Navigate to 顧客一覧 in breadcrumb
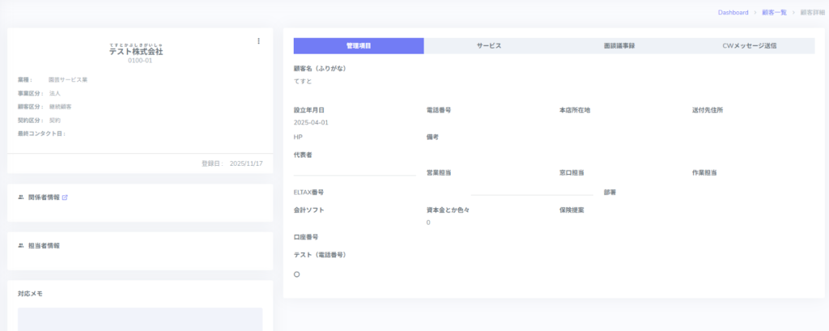The height and width of the screenshot is (331, 829). tap(774, 13)
